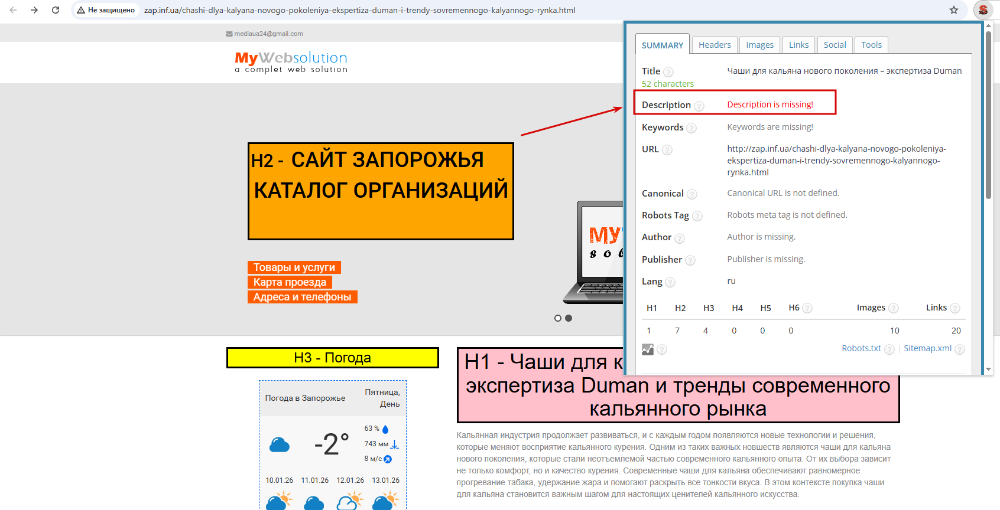
Task: Open the Tools tab
Action: 871,45
